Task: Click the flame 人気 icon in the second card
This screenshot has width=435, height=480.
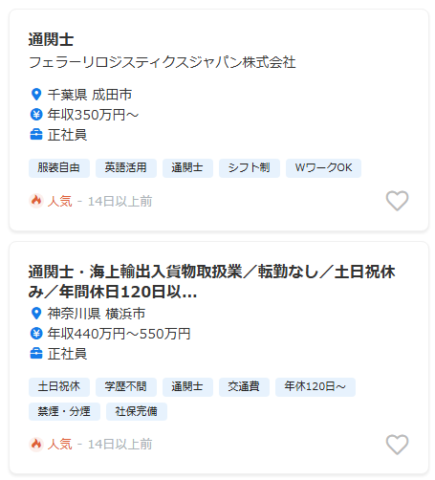Action: tap(36, 444)
